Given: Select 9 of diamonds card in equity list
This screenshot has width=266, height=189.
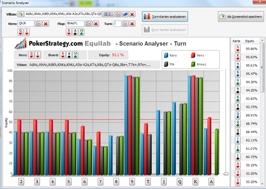Looking at the screenshot, I should coord(238,65).
